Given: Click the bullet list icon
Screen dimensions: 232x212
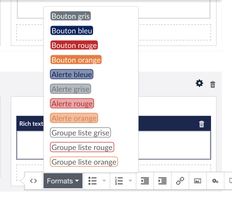Looking at the screenshot, I should coord(92,181).
